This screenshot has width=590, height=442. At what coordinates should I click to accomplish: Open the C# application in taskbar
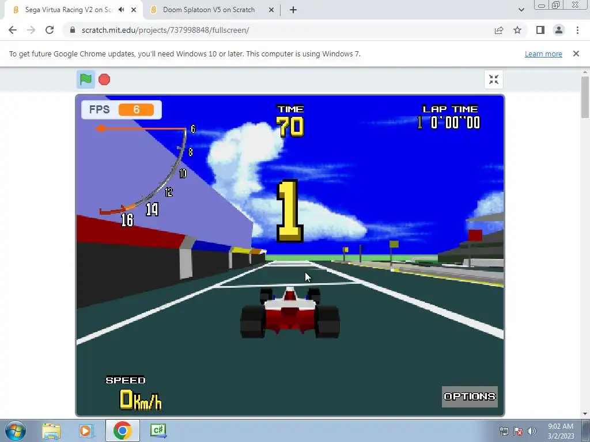(x=158, y=430)
